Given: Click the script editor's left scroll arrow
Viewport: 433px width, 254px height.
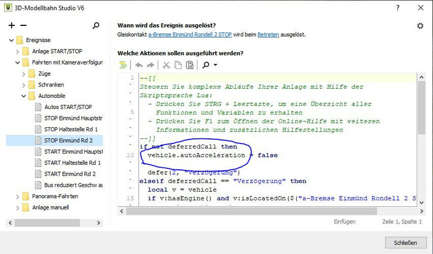Looking at the screenshot, I should point(121,211).
